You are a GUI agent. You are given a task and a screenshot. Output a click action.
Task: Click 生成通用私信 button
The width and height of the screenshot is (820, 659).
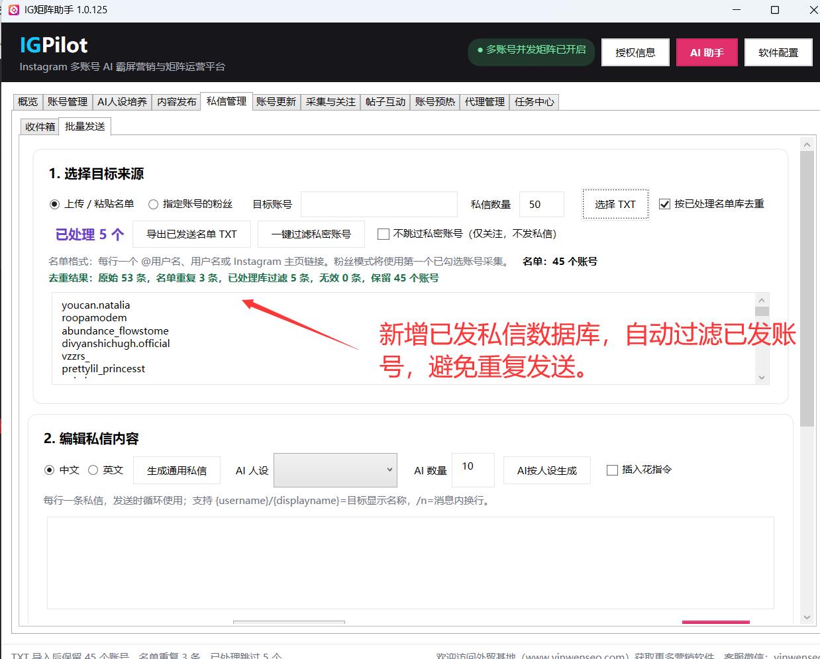coord(176,470)
